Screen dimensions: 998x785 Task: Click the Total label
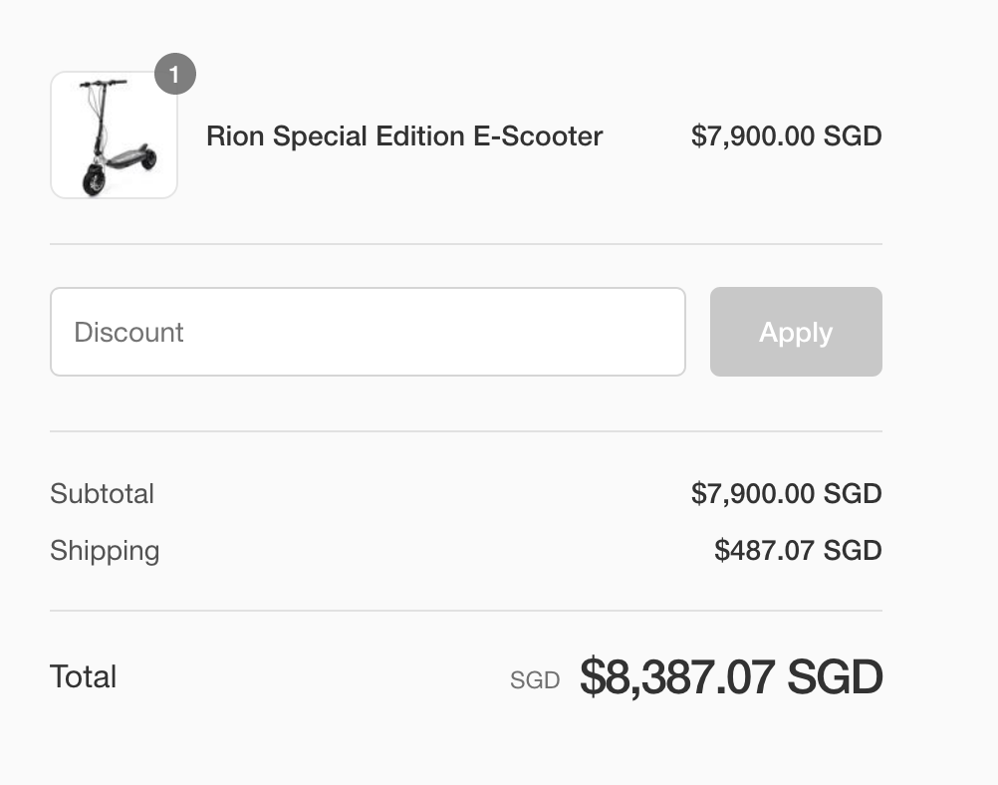tap(84, 676)
